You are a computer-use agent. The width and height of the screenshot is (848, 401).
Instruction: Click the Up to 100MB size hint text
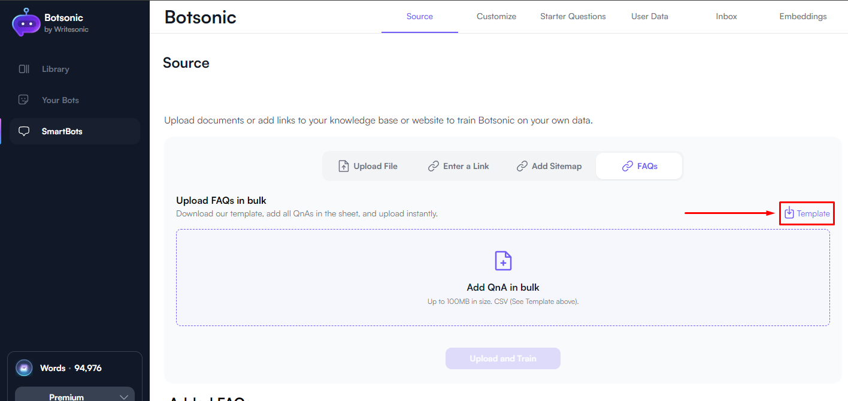[503, 301]
